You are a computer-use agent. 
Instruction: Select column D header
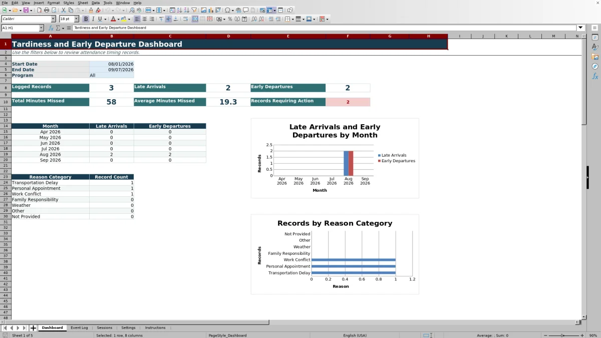[x=228, y=36]
